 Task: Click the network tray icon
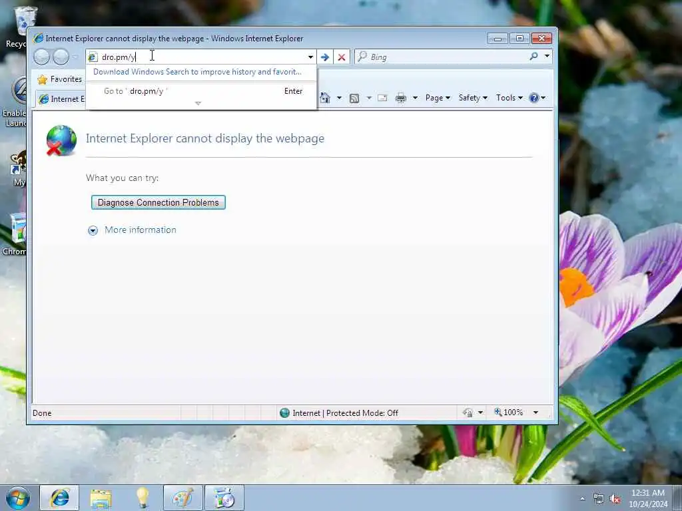point(599,499)
